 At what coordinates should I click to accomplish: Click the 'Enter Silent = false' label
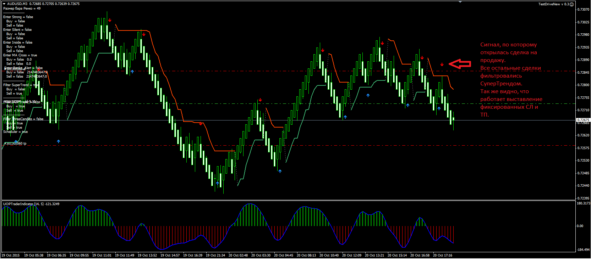pos(17,30)
